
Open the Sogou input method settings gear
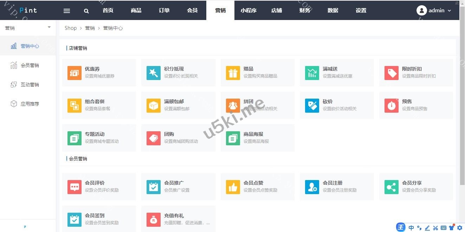tap(459, 228)
